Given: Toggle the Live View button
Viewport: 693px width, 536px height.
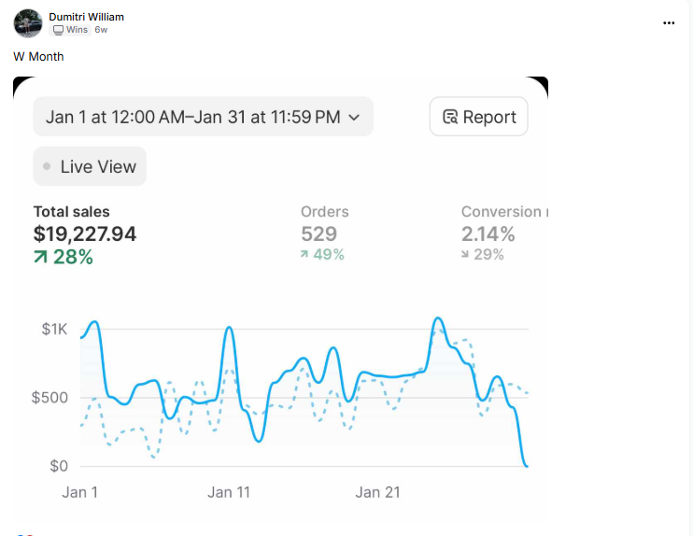Looking at the screenshot, I should tap(90, 166).
